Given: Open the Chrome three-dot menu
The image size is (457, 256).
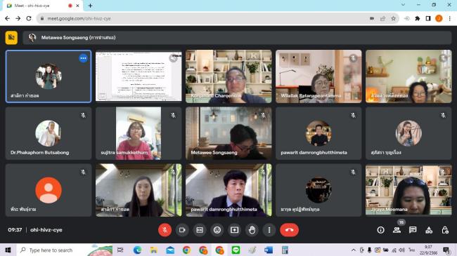Looking at the screenshot, I should click(450, 18).
